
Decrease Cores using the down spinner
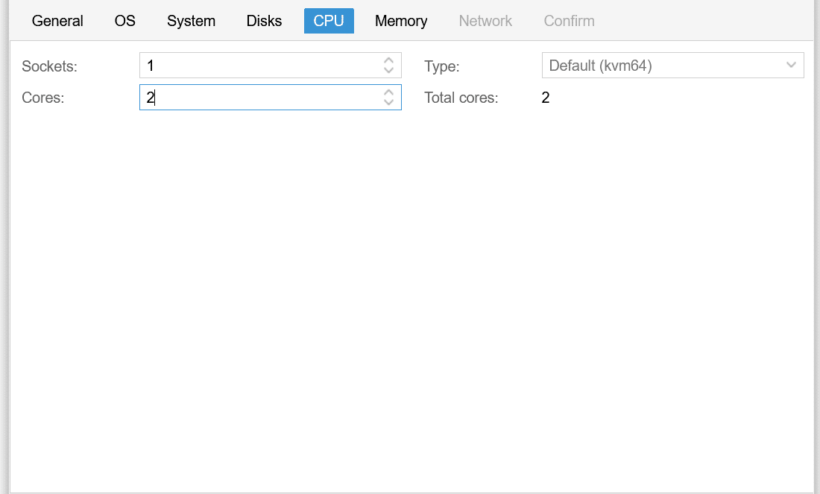pyautogui.click(x=388, y=103)
